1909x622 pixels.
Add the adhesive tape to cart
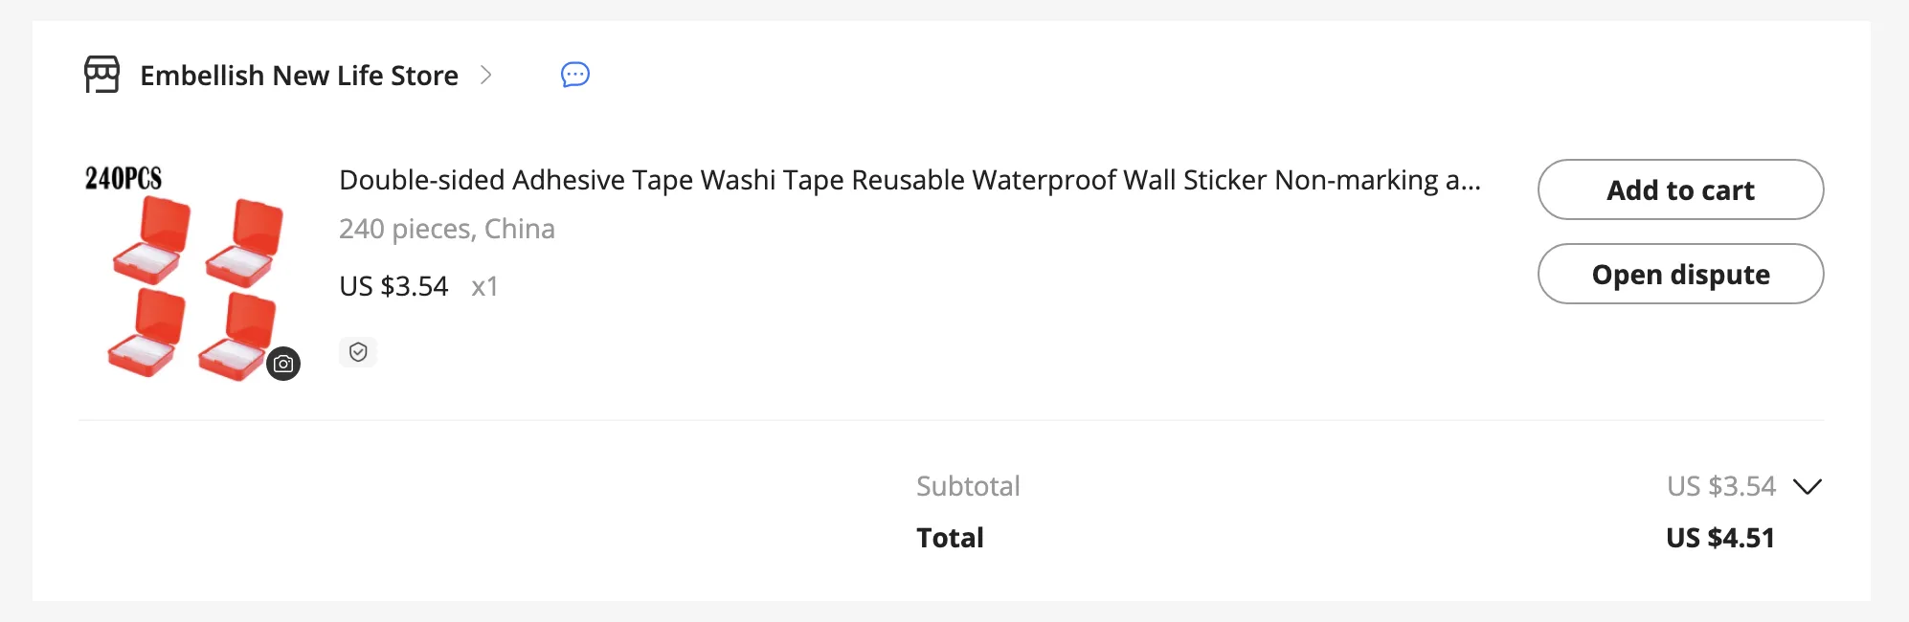[1680, 189]
